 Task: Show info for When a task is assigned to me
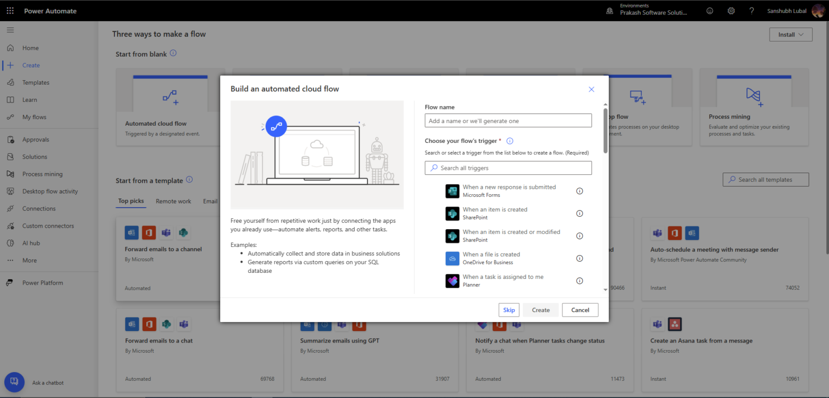pyautogui.click(x=580, y=281)
